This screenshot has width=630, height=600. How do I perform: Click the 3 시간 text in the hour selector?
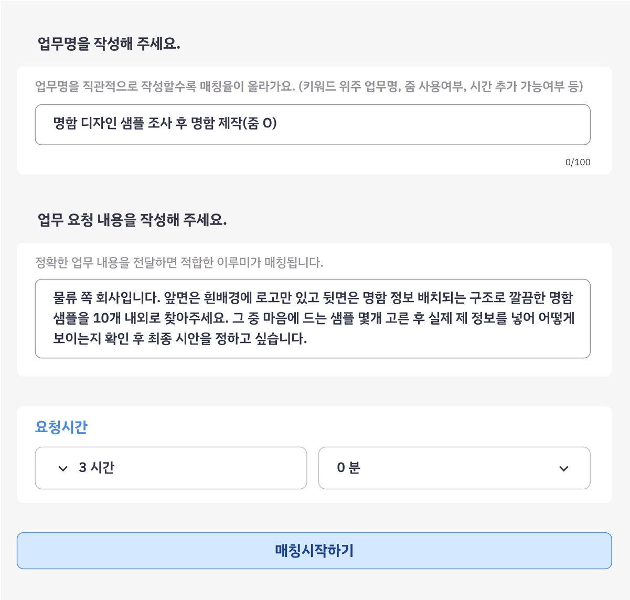[x=97, y=468]
